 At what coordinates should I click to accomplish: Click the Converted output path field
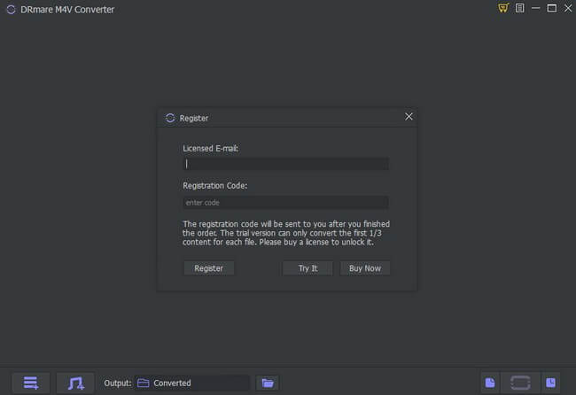click(x=191, y=383)
